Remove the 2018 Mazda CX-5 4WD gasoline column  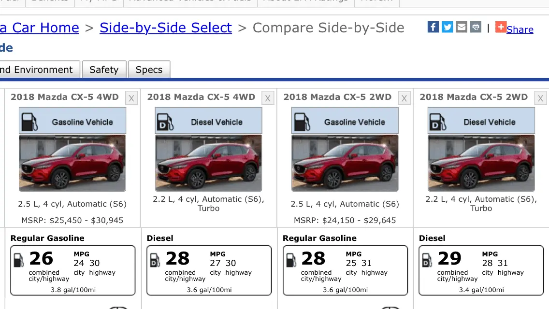(x=131, y=98)
